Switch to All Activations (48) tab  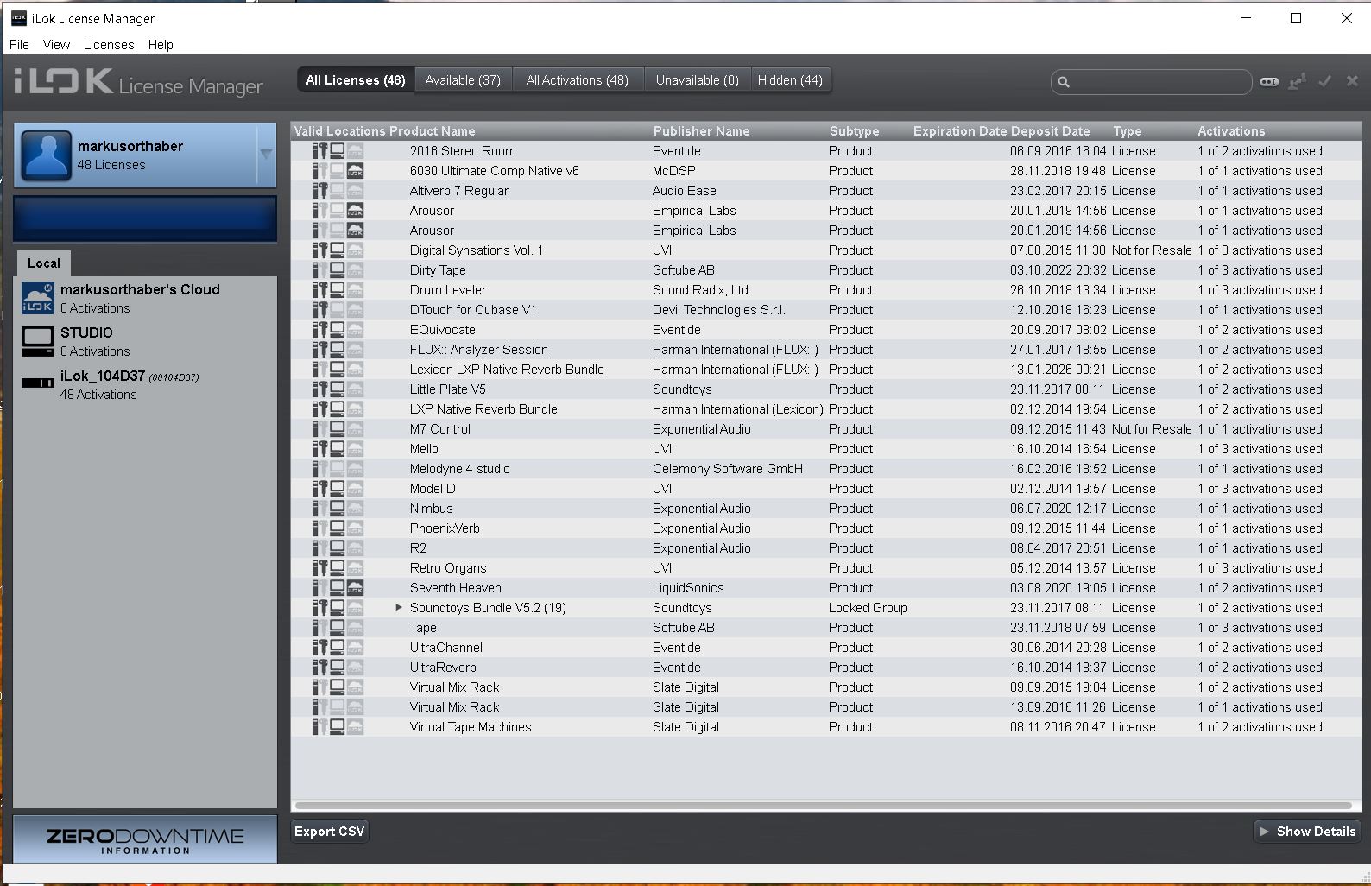point(578,80)
